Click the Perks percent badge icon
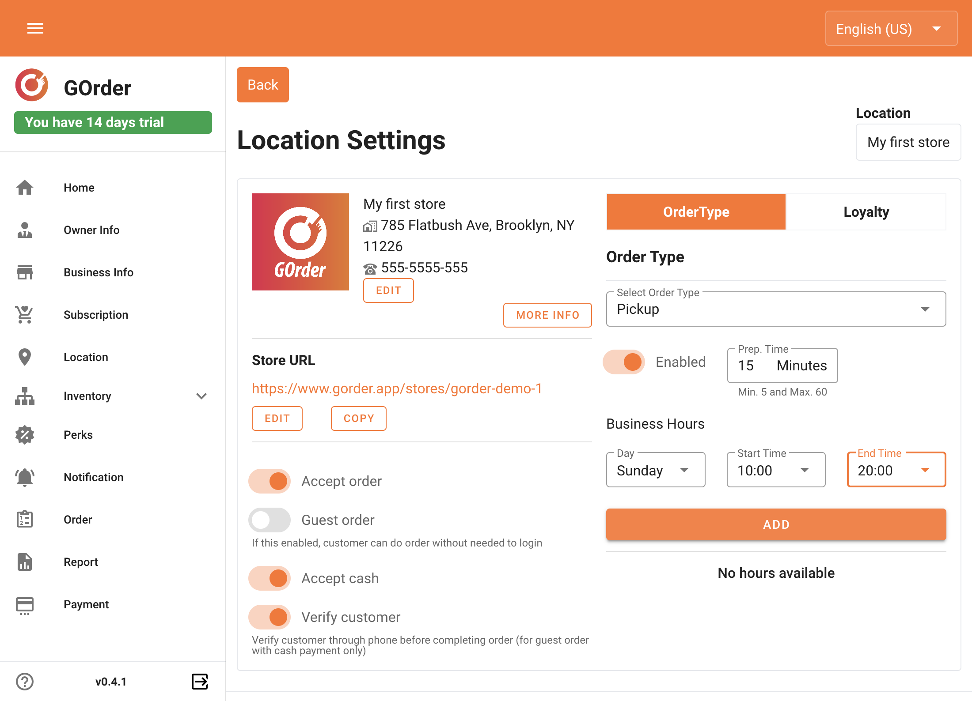This screenshot has width=972, height=701. click(x=25, y=435)
